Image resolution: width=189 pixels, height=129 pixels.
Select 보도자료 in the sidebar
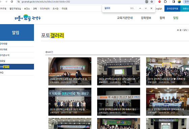coord(17,50)
